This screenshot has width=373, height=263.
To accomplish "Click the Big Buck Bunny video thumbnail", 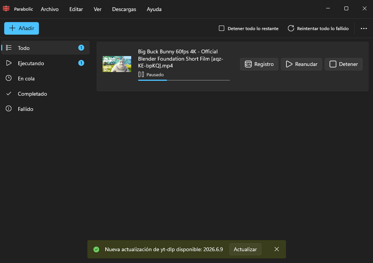I will point(117,64).
